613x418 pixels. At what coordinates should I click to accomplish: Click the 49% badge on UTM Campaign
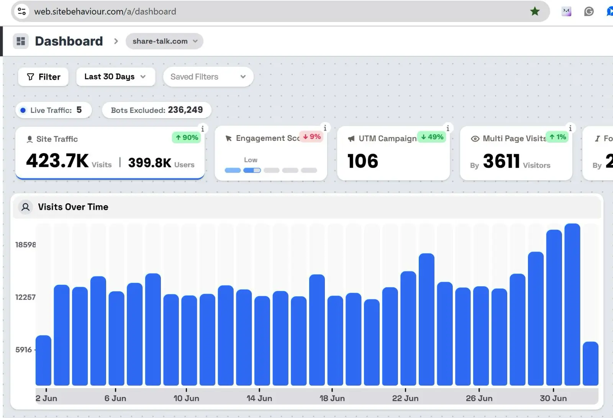432,137
